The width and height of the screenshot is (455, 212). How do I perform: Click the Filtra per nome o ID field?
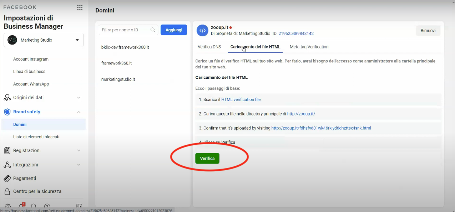[125, 30]
